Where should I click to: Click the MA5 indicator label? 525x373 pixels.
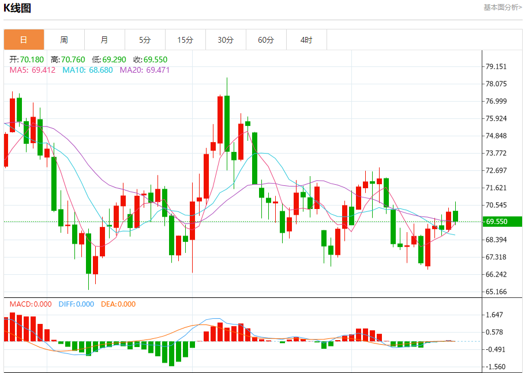[x=32, y=70]
